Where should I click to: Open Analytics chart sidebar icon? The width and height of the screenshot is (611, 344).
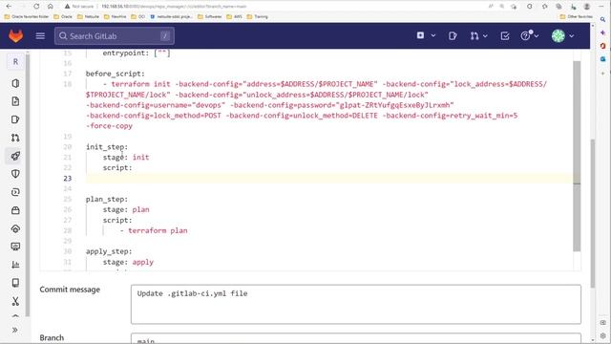point(15,265)
